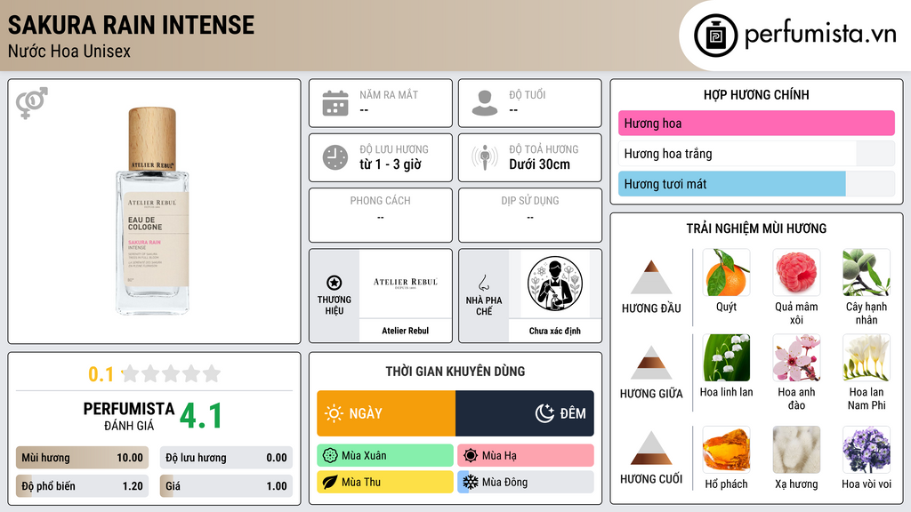This screenshot has width=911, height=512.
Task: Click the Hương giữa pyramid icon
Action: pyautogui.click(x=651, y=363)
